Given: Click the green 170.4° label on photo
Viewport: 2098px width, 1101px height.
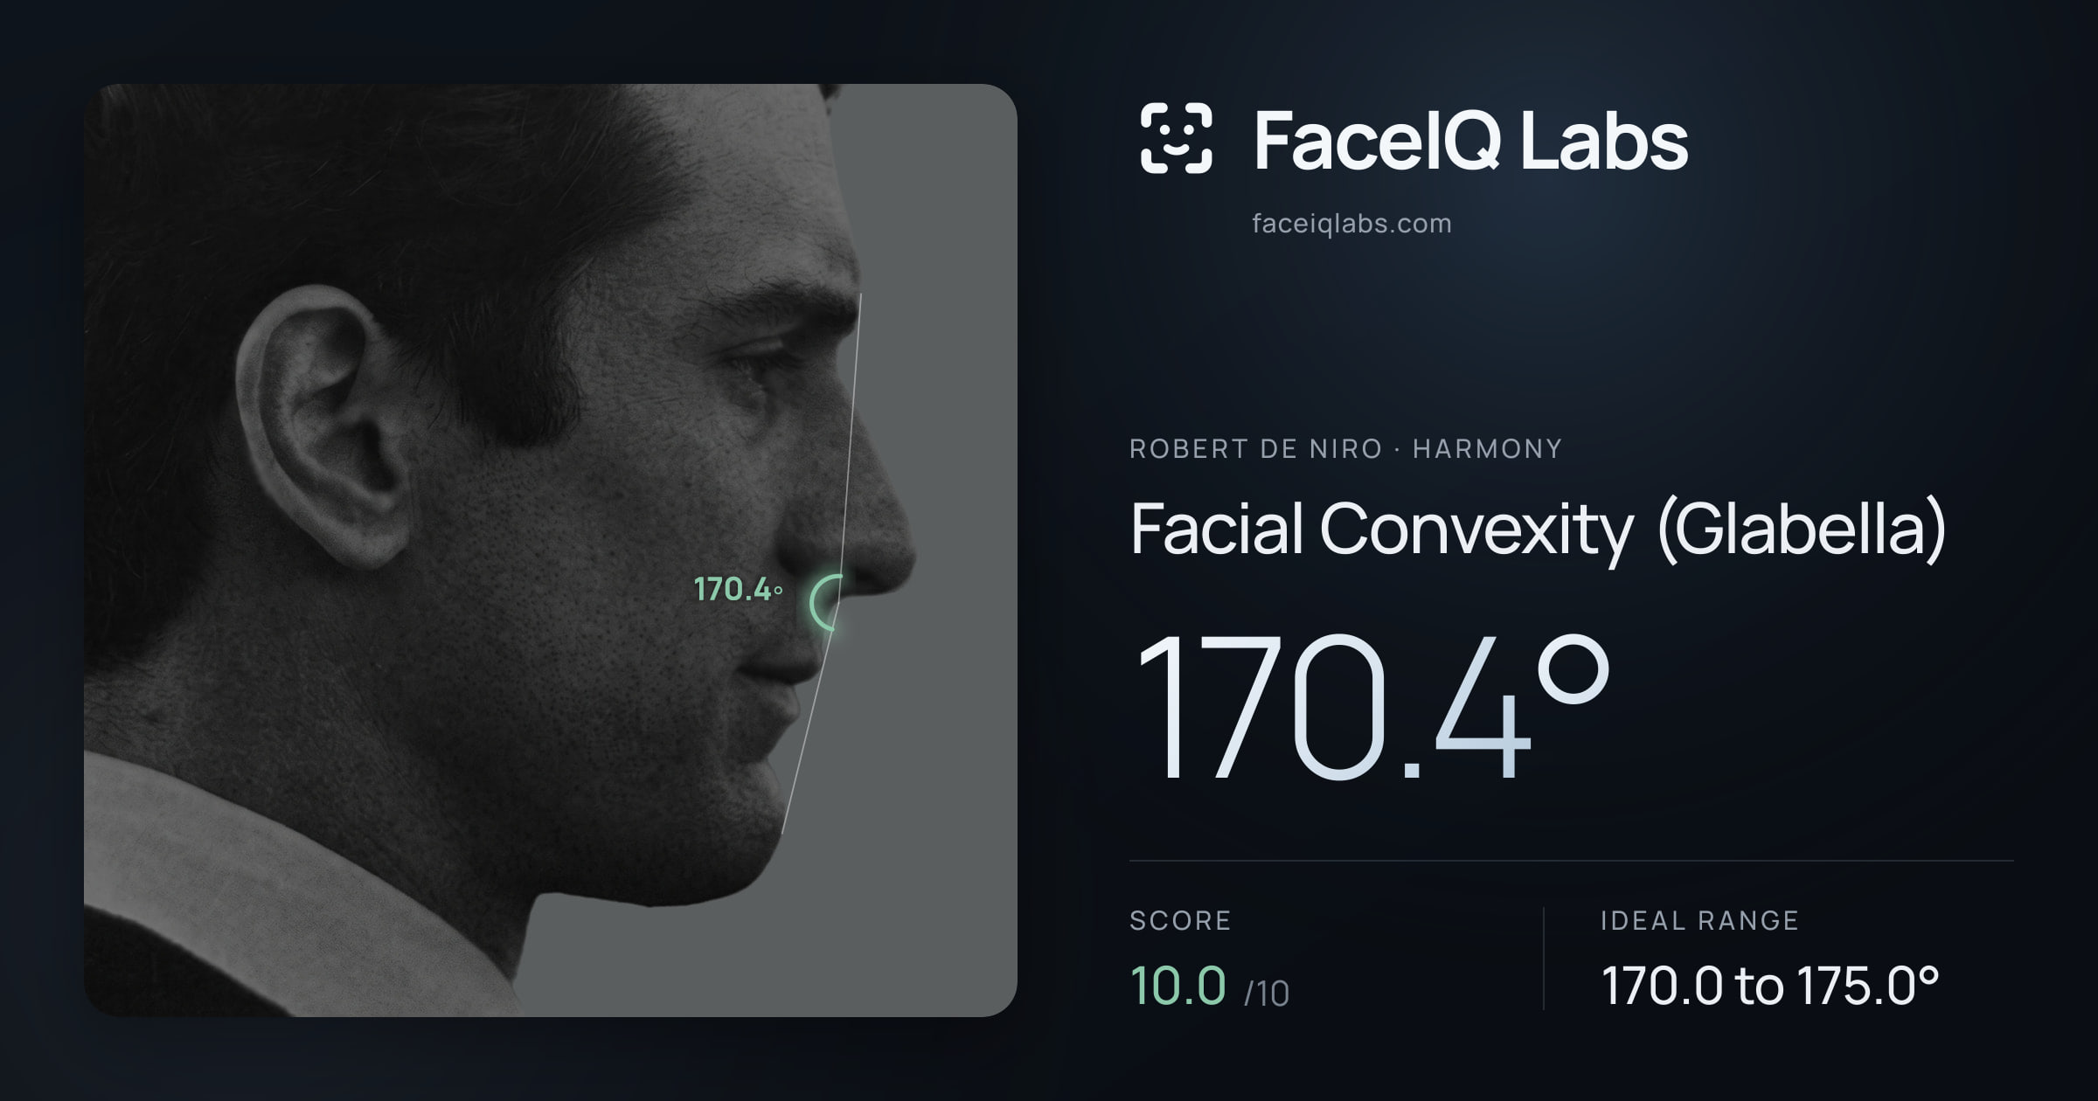Looking at the screenshot, I should click(x=738, y=590).
